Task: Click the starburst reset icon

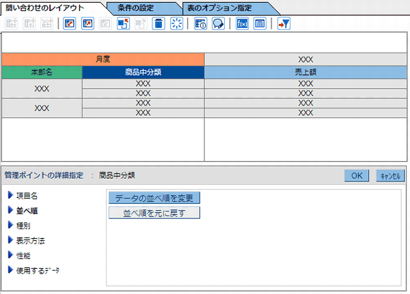Action: (x=176, y=23)
